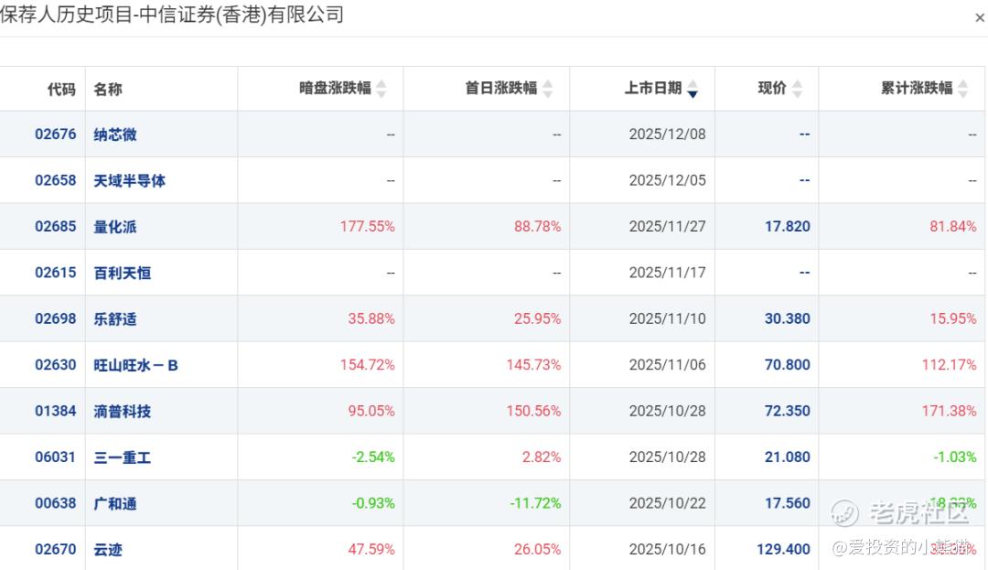Select the 81.84% cumulative change value

pyautogui.click(x=953, y=226)
